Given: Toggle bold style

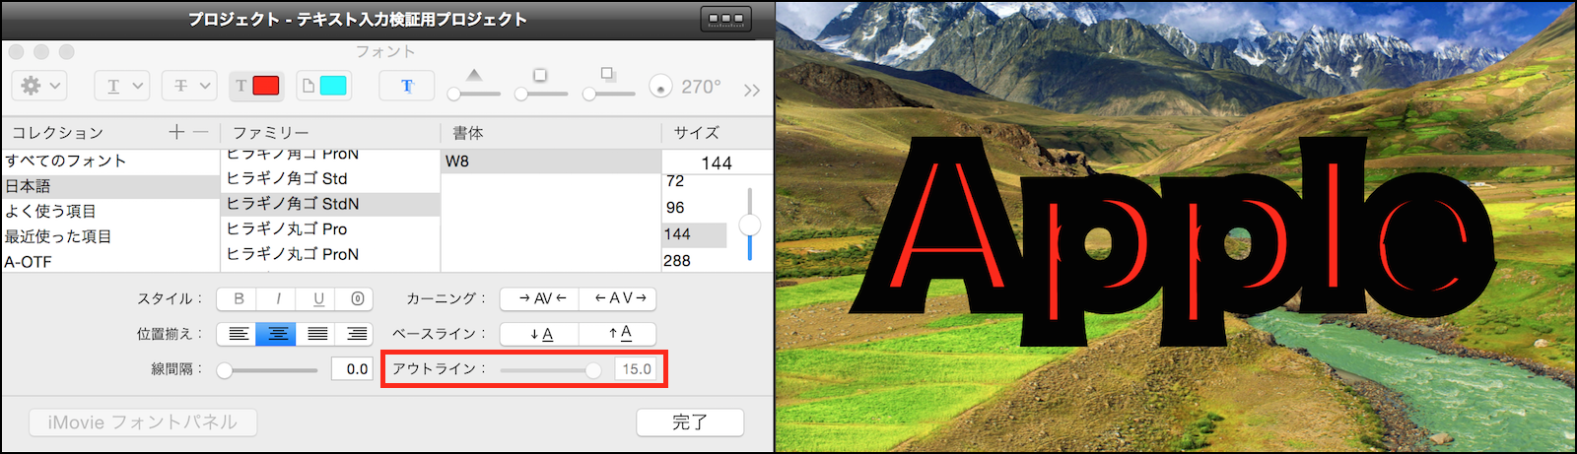Looking at the screenshot, I should coord(238,298).
